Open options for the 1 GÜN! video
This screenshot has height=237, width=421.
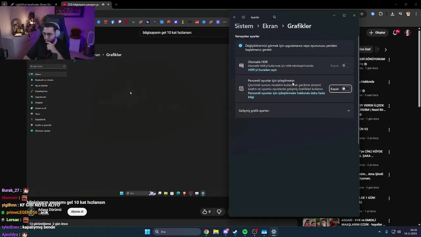(389, 198)
